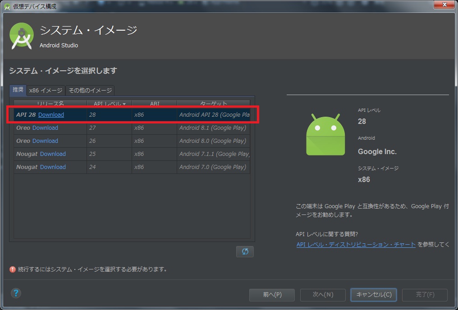The height and width of the screenshot is (310, 458).
Task: Open the その他のイメージ tab
Action: tap(90, 91)
